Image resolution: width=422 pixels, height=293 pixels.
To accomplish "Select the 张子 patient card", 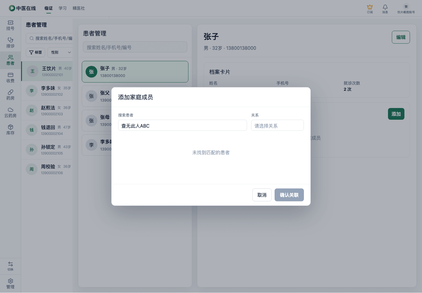I will coord(135,72).
